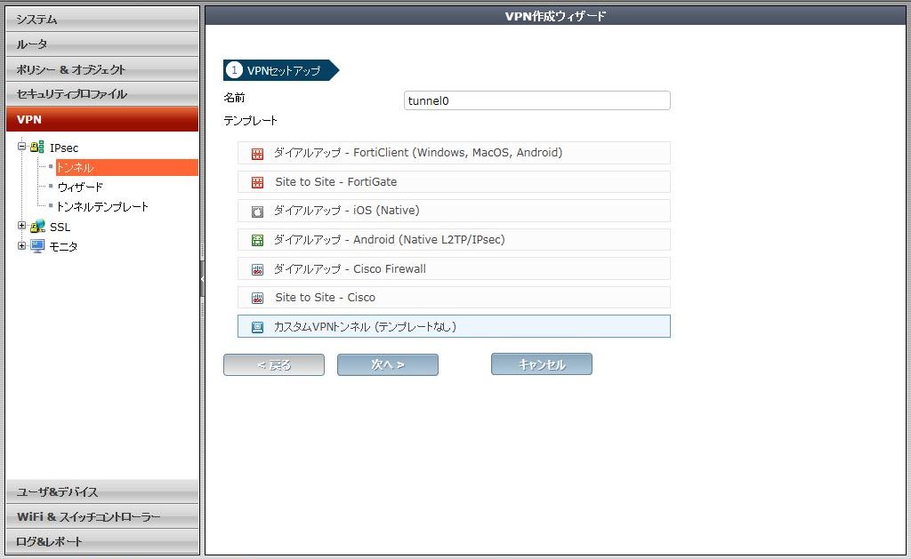Select the VPN menu section
Screen dimensions: 911x559
pyautogui.click(x=102, y=119)
